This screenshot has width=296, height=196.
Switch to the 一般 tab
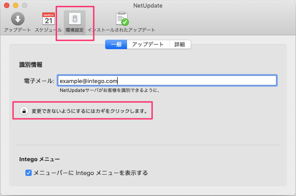click(116, 44)
